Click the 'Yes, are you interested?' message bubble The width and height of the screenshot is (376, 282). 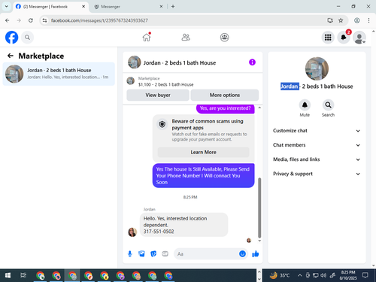pos(225,108)
